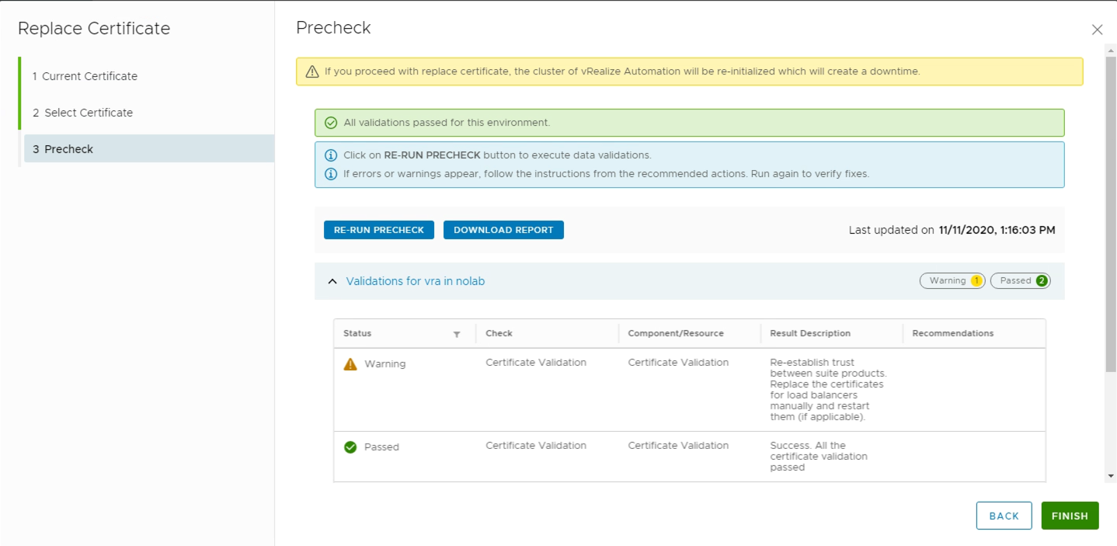The image size is (1117, 546).
Task: Click the BACK button
Action: [x=1004, y=516]
